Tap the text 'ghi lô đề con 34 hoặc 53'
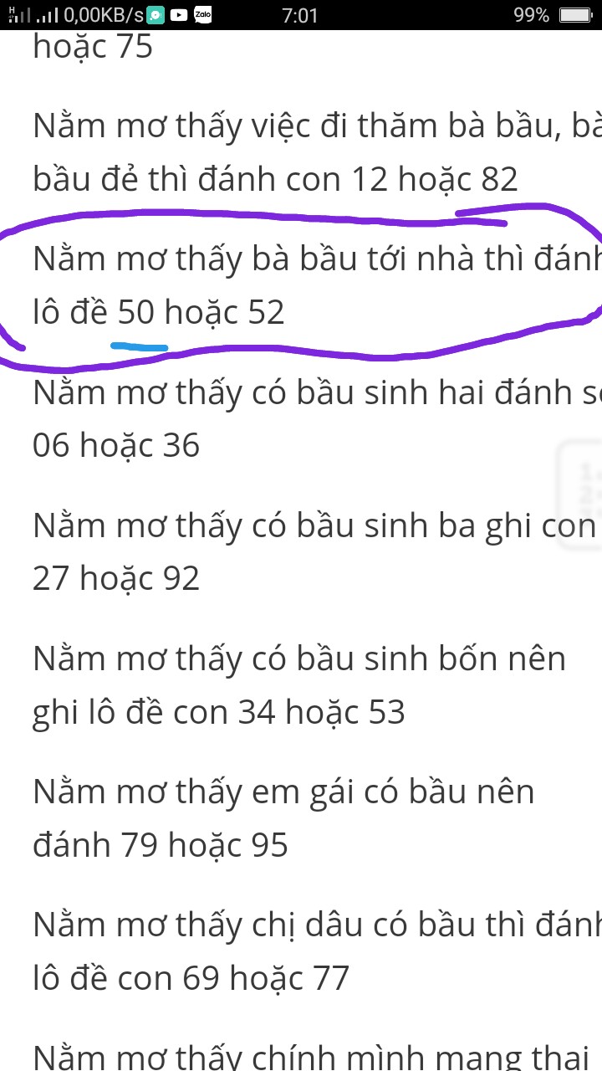 pyautogui.click(x=219, y=712)
